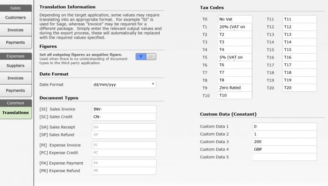Edit the Sales Invoice translation field

point(124,109)
